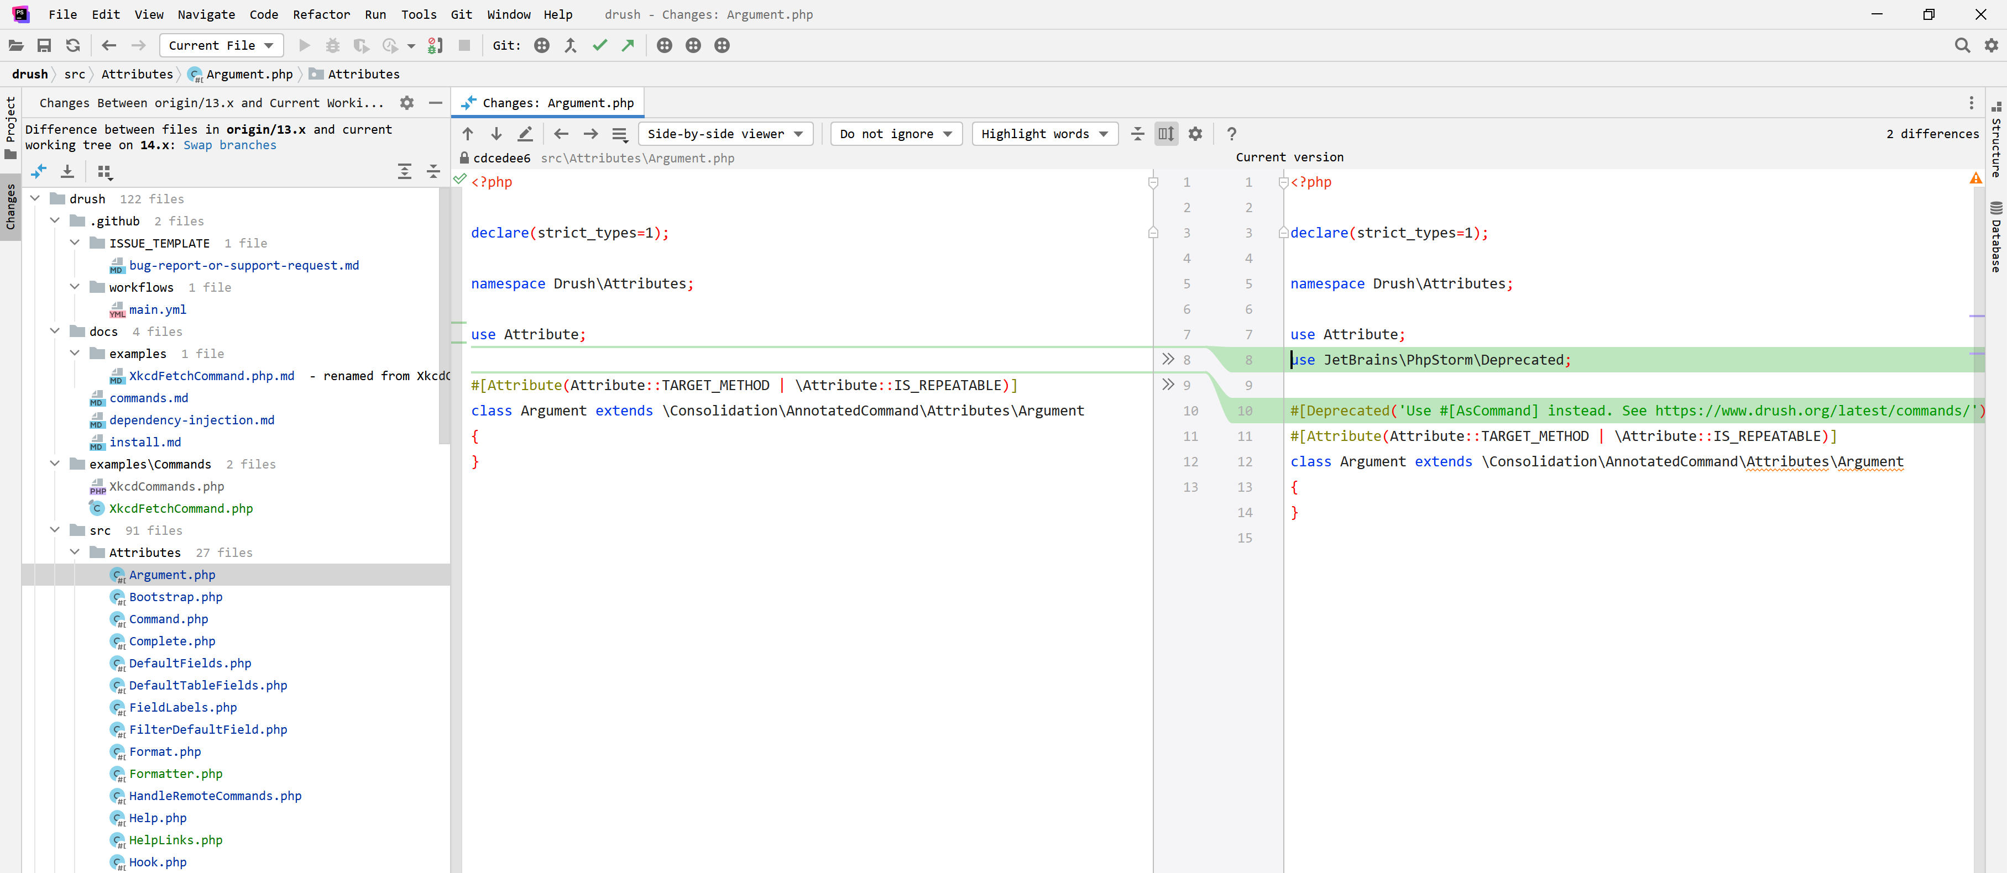
Task: Open the Project tool window tab
Action: point(11,128)
